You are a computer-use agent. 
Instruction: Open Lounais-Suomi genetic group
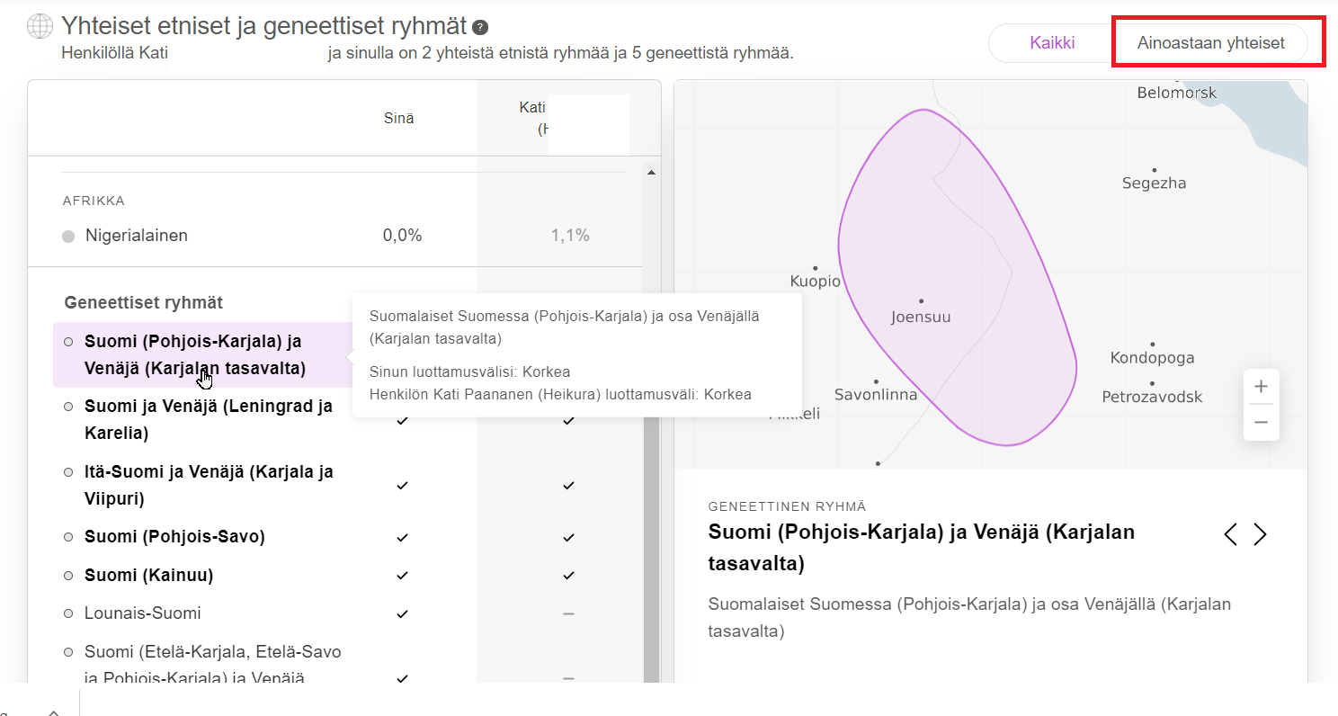142,613
